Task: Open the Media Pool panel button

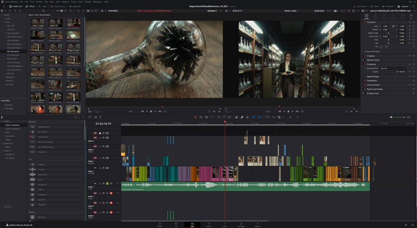Action: pos(16,7)
